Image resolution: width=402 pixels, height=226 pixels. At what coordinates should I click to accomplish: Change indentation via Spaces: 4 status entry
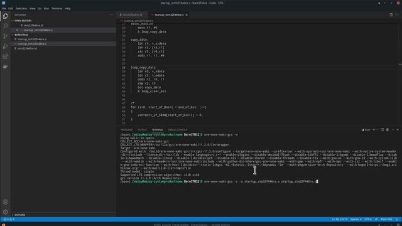point(356,219)
